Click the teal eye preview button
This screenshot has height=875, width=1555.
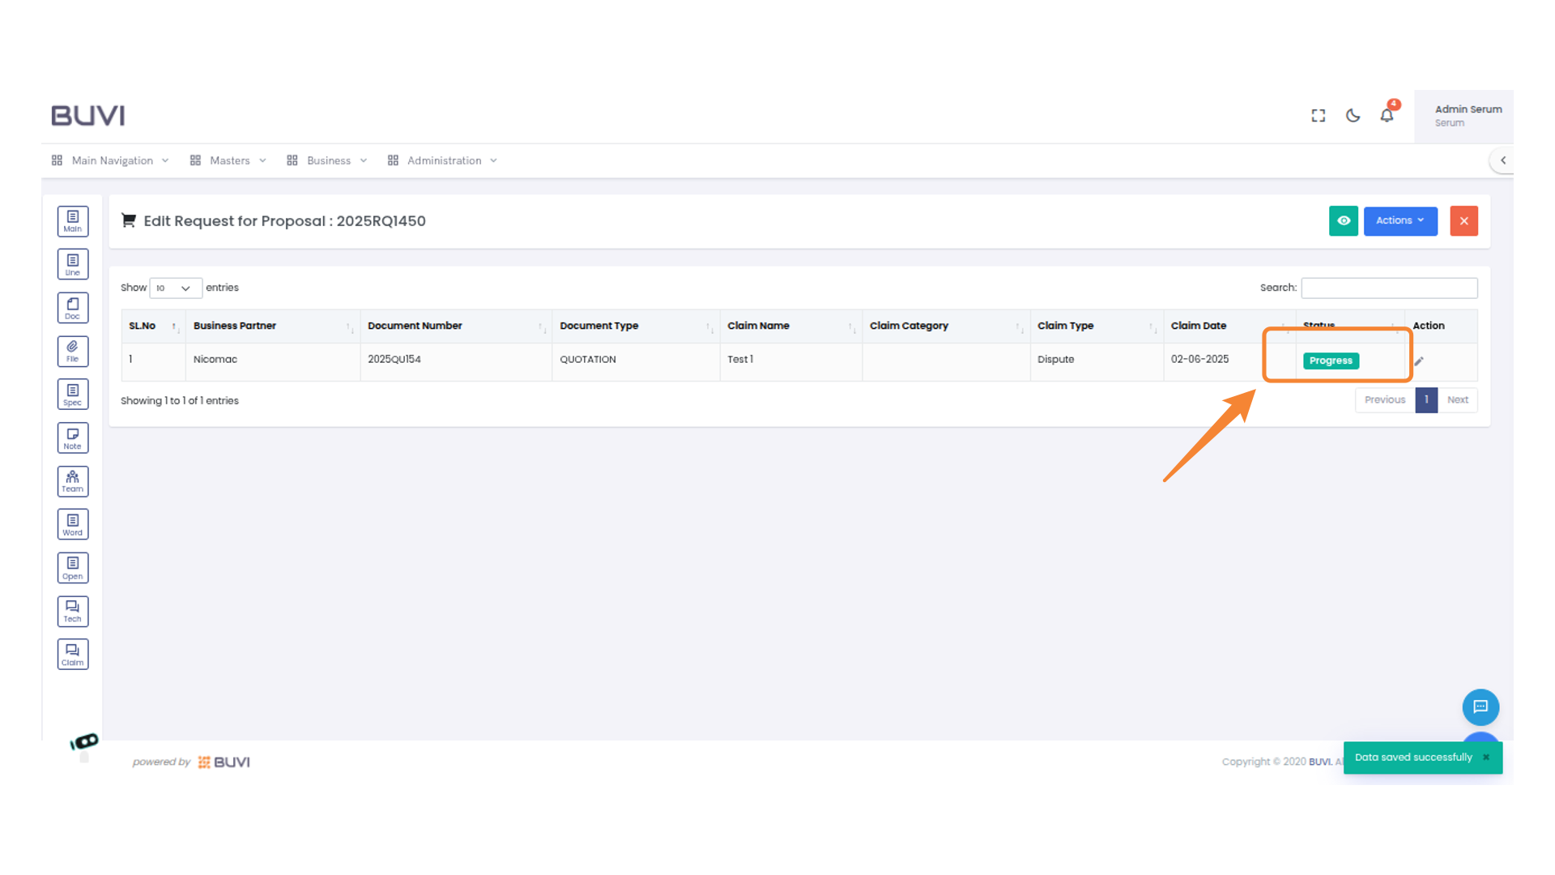coord(1344,220)
